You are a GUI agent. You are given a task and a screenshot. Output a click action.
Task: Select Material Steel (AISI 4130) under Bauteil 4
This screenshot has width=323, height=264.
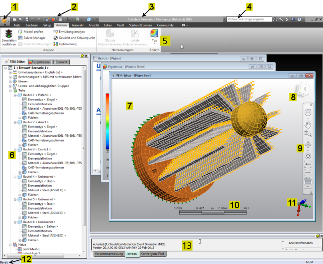[47, 190]
